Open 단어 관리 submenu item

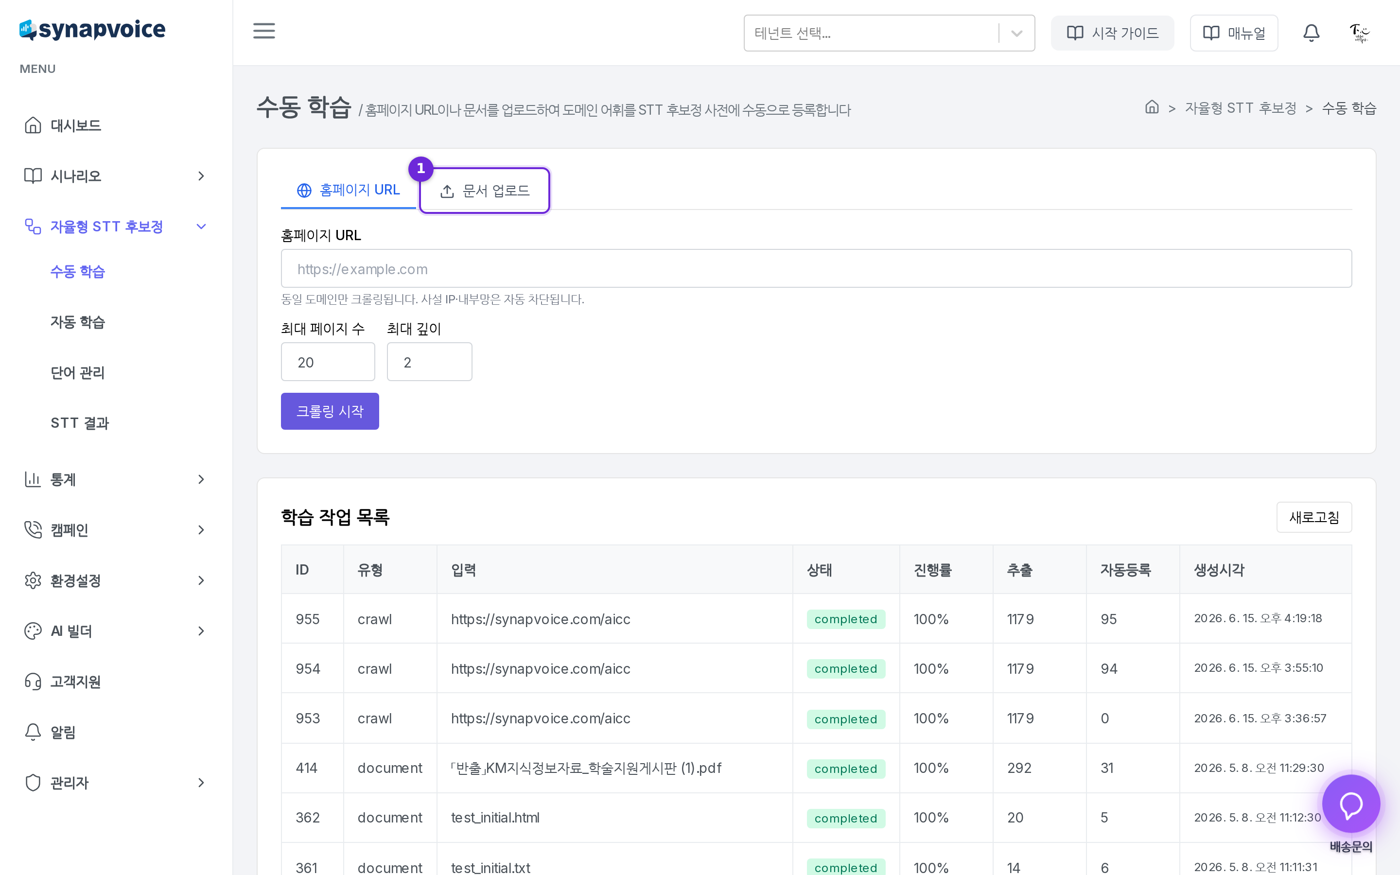[77, 373]
